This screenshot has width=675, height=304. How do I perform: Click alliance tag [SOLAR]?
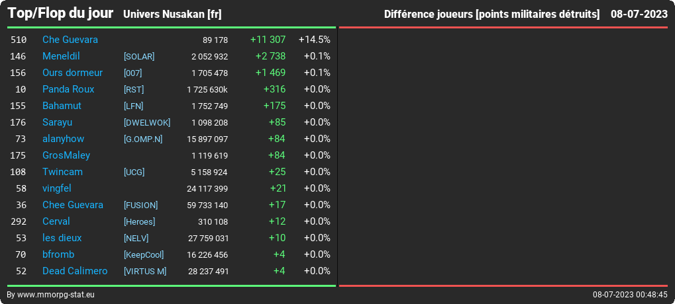click(139, 57)
